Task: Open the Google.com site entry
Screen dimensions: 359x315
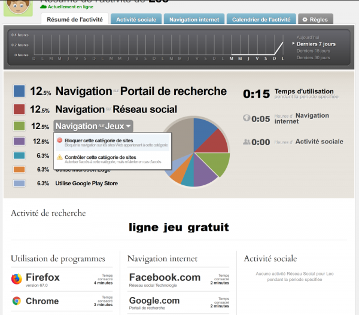Action: 178,302
